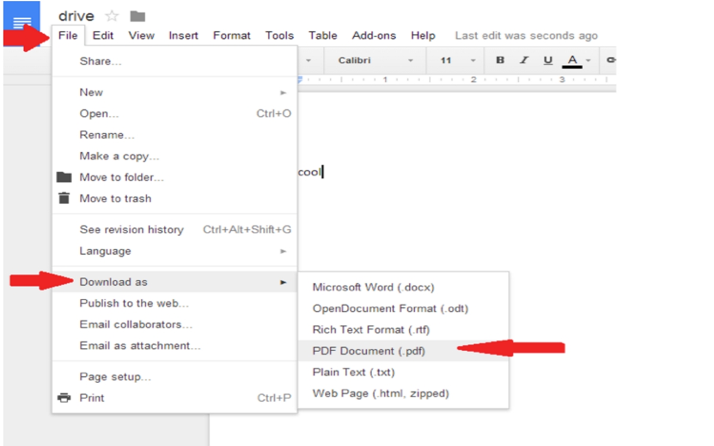Download as Plain Text (.txt)
This screenshot has height=446, width=714.
pyautogui.click(x=403, y=372)
